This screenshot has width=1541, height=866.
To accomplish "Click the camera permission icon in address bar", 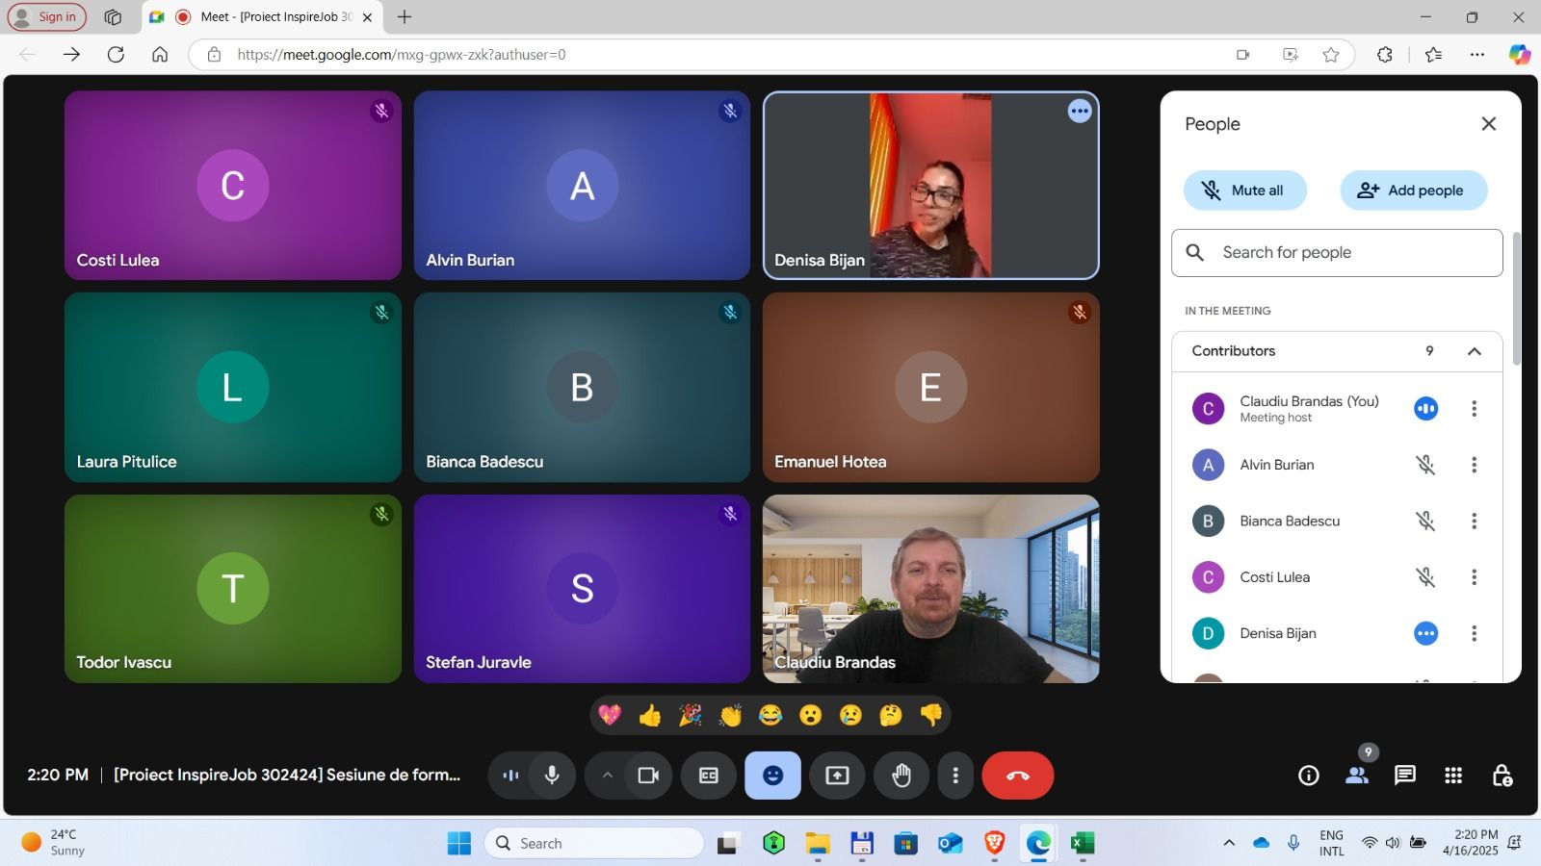I will [1243, 55].
